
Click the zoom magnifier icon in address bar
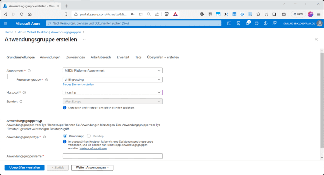pos(149,14)
